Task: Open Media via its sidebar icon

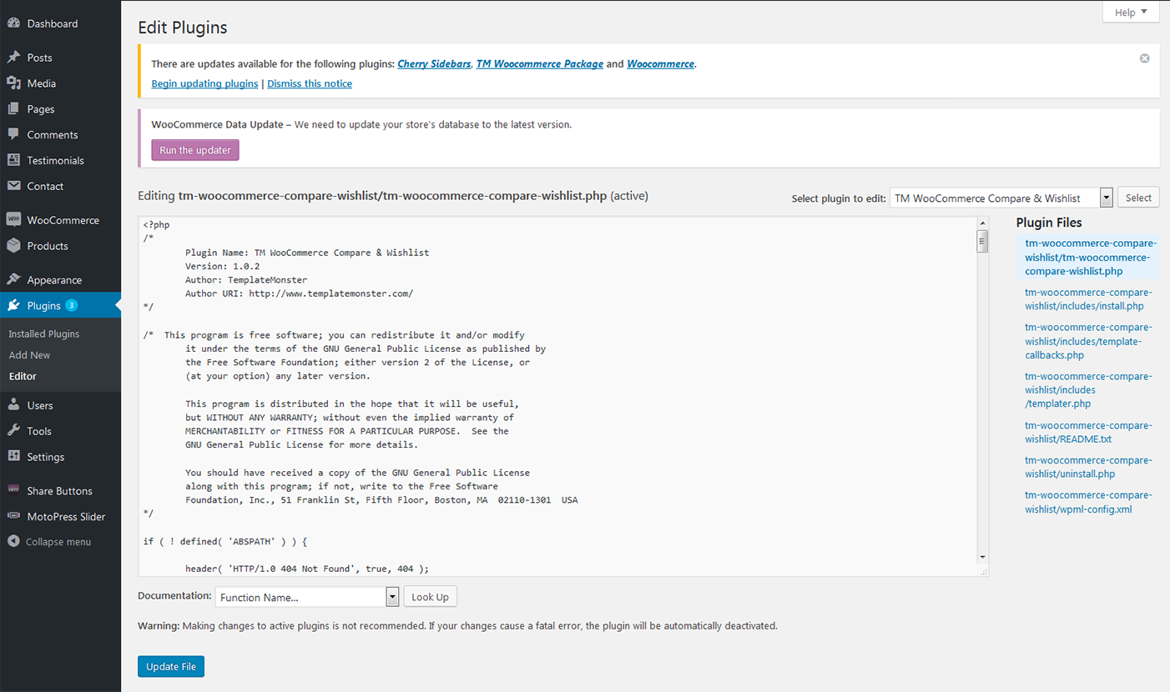Action: 13,83
